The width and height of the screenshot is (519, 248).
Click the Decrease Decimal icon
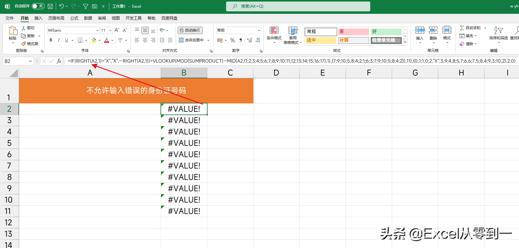point(258,40)
